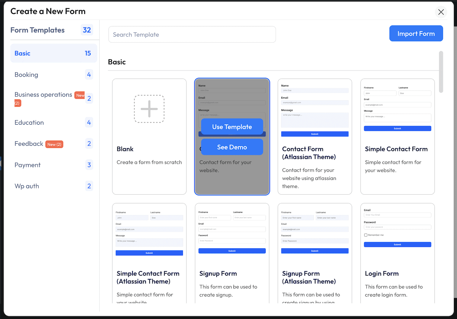Viewport: 457px width, 319px height.
Task: Close the Create a New Form dialog
Action: (441, 12)
